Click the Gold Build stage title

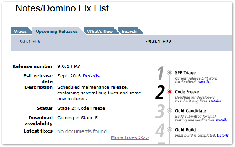(185, 130)
